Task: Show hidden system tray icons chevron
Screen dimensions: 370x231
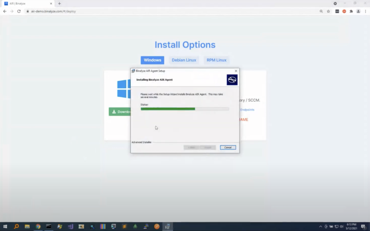Action: 320,227
